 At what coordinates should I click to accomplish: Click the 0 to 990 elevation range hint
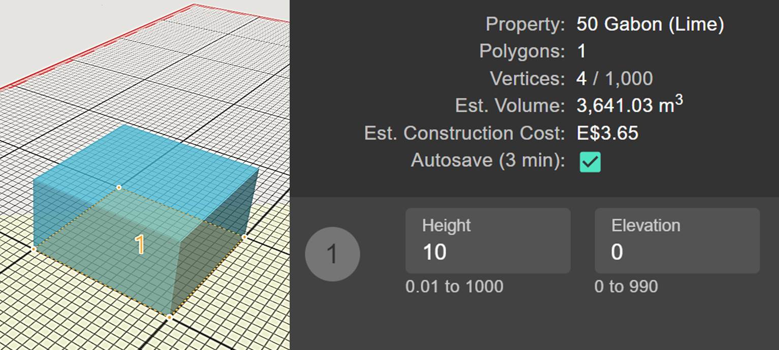(x=626, y=287)
